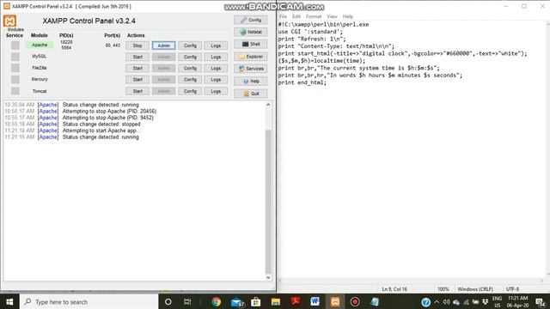The height and width of the screenshot is (309, 550).
Task: Click ENG language indicator in tray
Action: 497,301
